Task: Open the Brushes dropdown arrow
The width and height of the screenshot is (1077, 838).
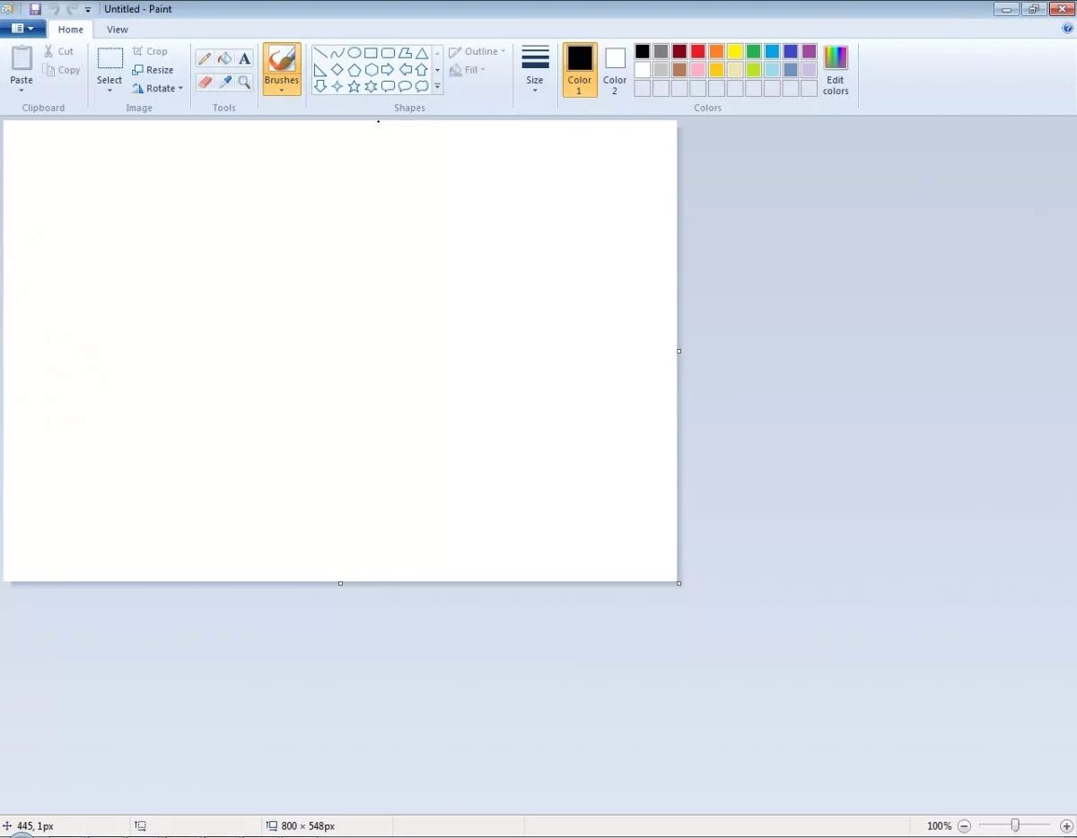Action: tap(282, 90)
